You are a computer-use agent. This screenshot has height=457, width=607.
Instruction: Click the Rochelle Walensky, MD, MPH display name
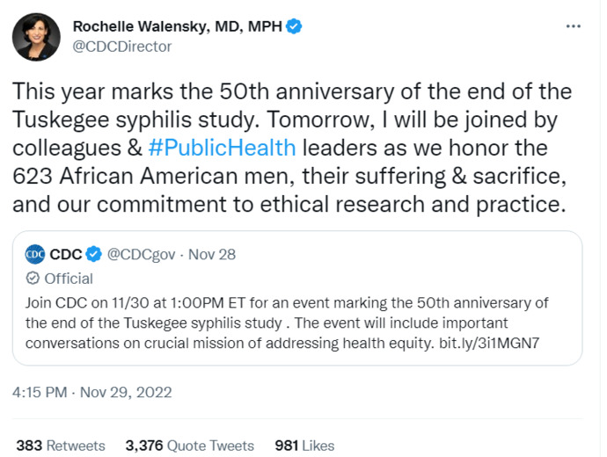(178, 26)
